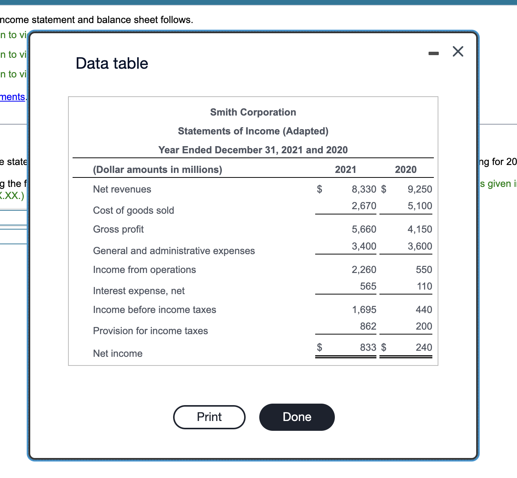This screenshot has height=478, width=517.
Task: Select the Cost of goods sold label
Action: pos(133,210)
